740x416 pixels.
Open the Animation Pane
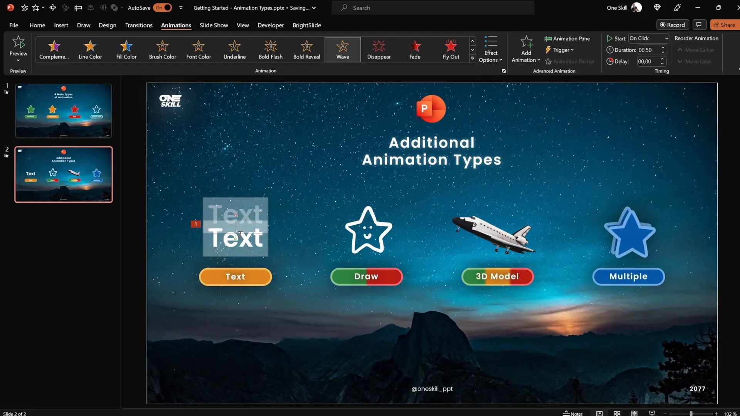pyautogui.click(x=567, y=39)
